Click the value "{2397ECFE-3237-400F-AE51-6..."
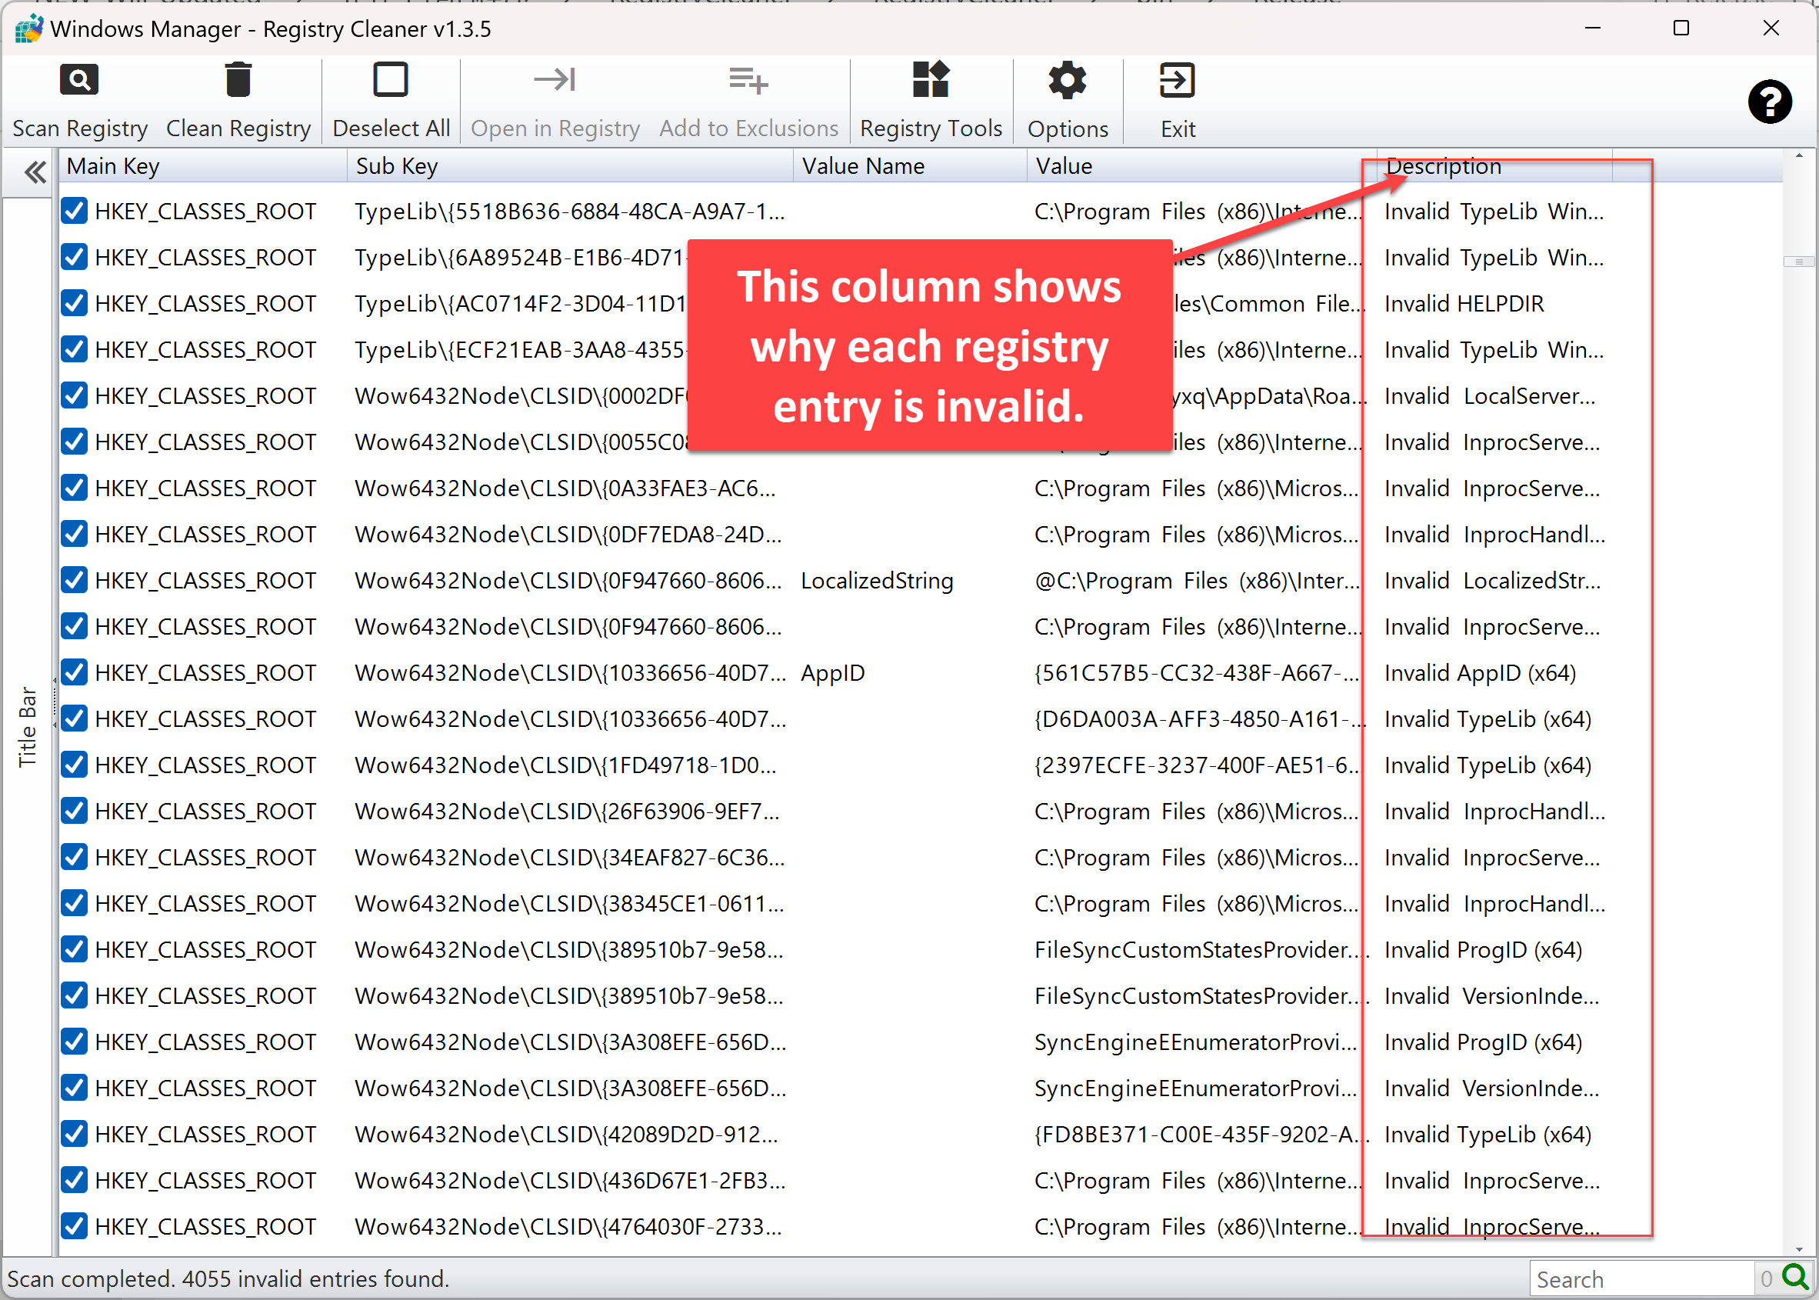Screen dimensions: 1819x1300 (1198, 765)
